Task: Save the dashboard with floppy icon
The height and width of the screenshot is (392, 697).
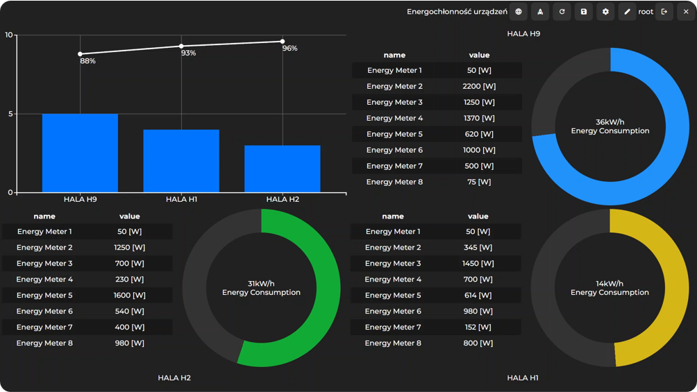Action: tap(584, 12)
